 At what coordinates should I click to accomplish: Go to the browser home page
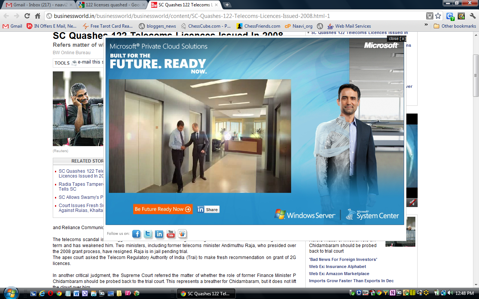(37, 16)
